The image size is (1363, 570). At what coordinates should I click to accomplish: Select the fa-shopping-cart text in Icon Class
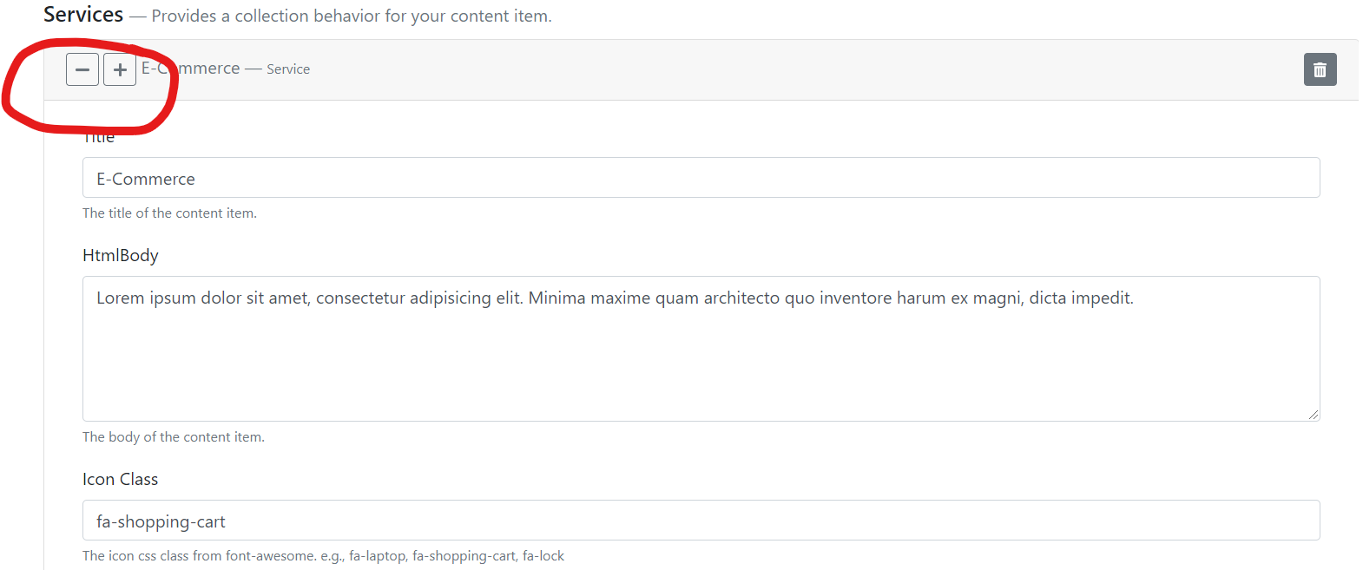point(161,521)
